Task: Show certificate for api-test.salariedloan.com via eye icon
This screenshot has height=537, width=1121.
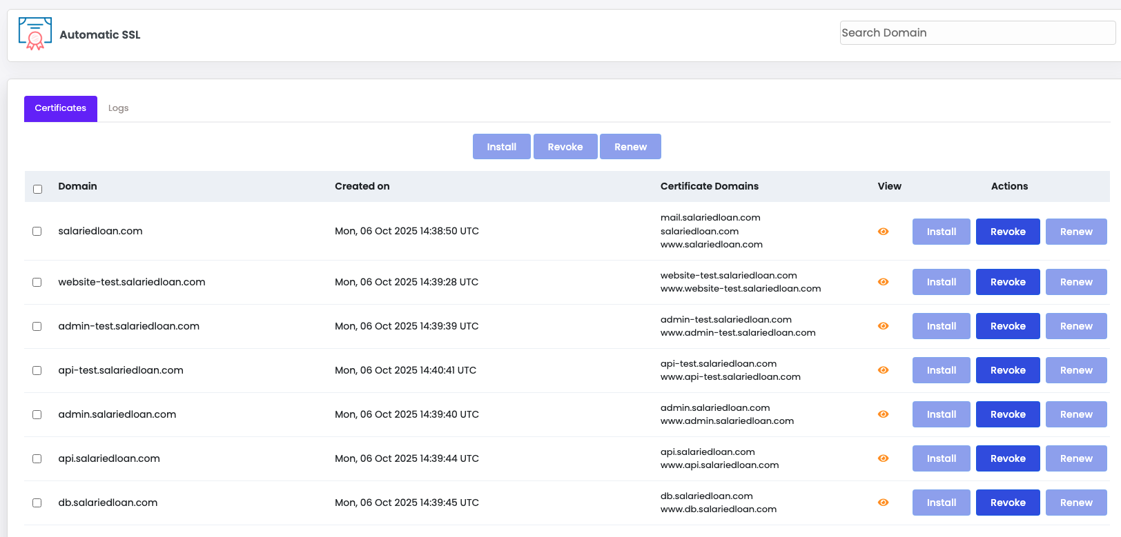Action: tap(883, 370)
